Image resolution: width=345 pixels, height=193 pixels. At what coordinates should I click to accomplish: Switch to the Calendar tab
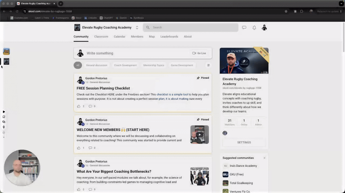coord(120,36)
